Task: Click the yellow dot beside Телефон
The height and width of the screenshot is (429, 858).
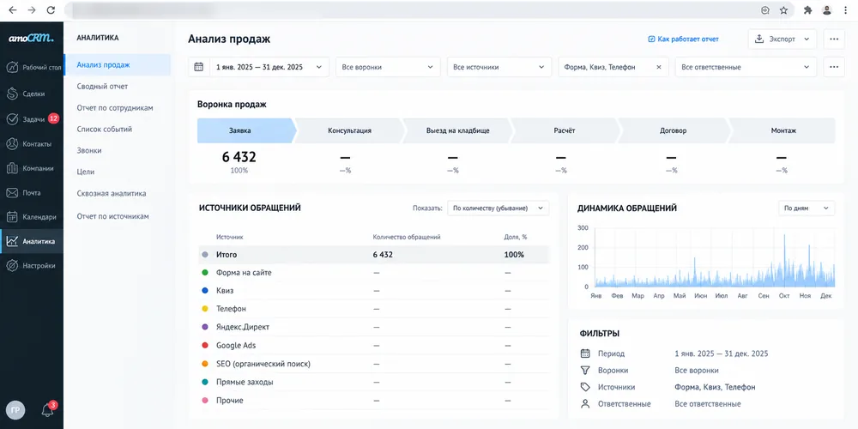Action: pyautogui.click(x=205, y=309)
